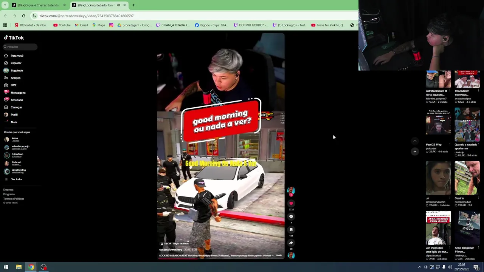This screenshot has height=272, width=484.
Task: Open File Explorer from taskbar
Action: click(19, 267)
